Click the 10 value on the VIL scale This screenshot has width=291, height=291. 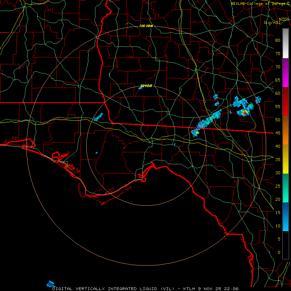[x=278, y=226]
